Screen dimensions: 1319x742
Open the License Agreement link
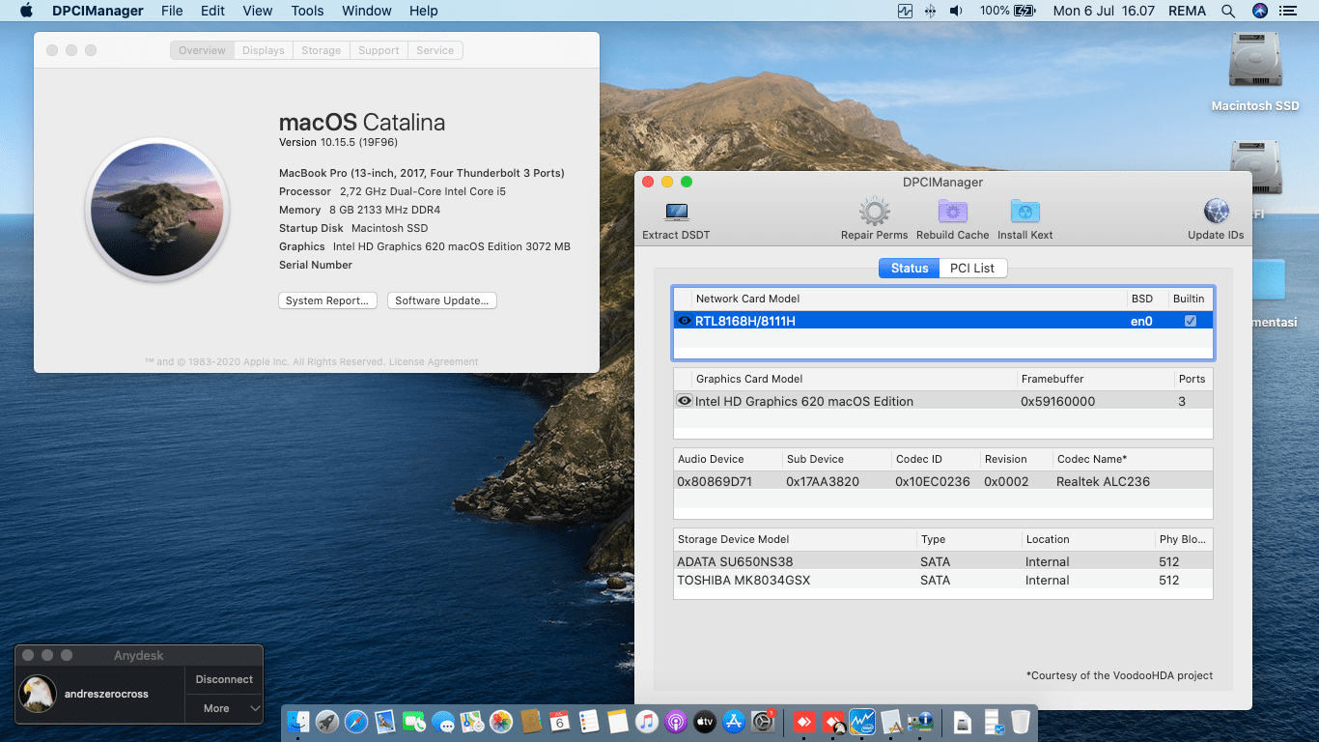[x=434, y=362]
